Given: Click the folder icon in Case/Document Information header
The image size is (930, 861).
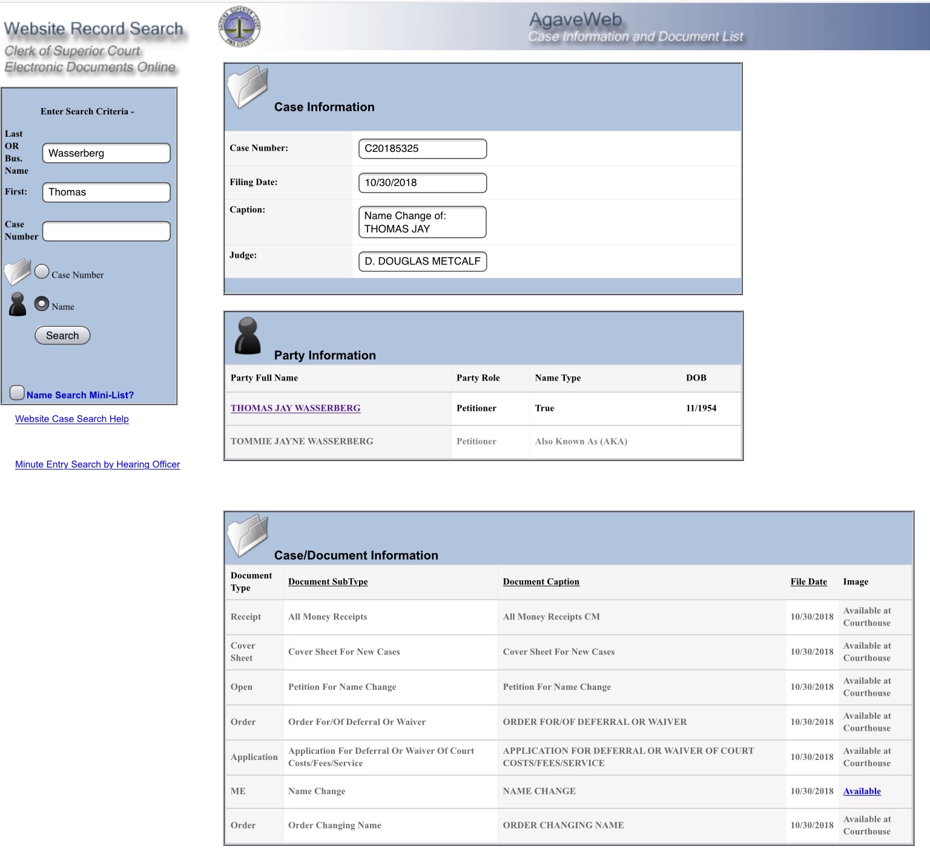Looking at the screenshot, I should (x=248, y=535).
